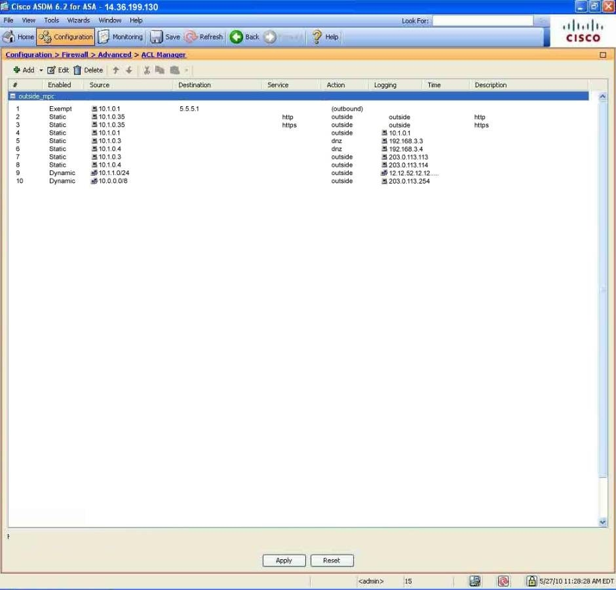Go Back to the previous screen
This screenshot has height=590, width=616.
tap(244, 37)
